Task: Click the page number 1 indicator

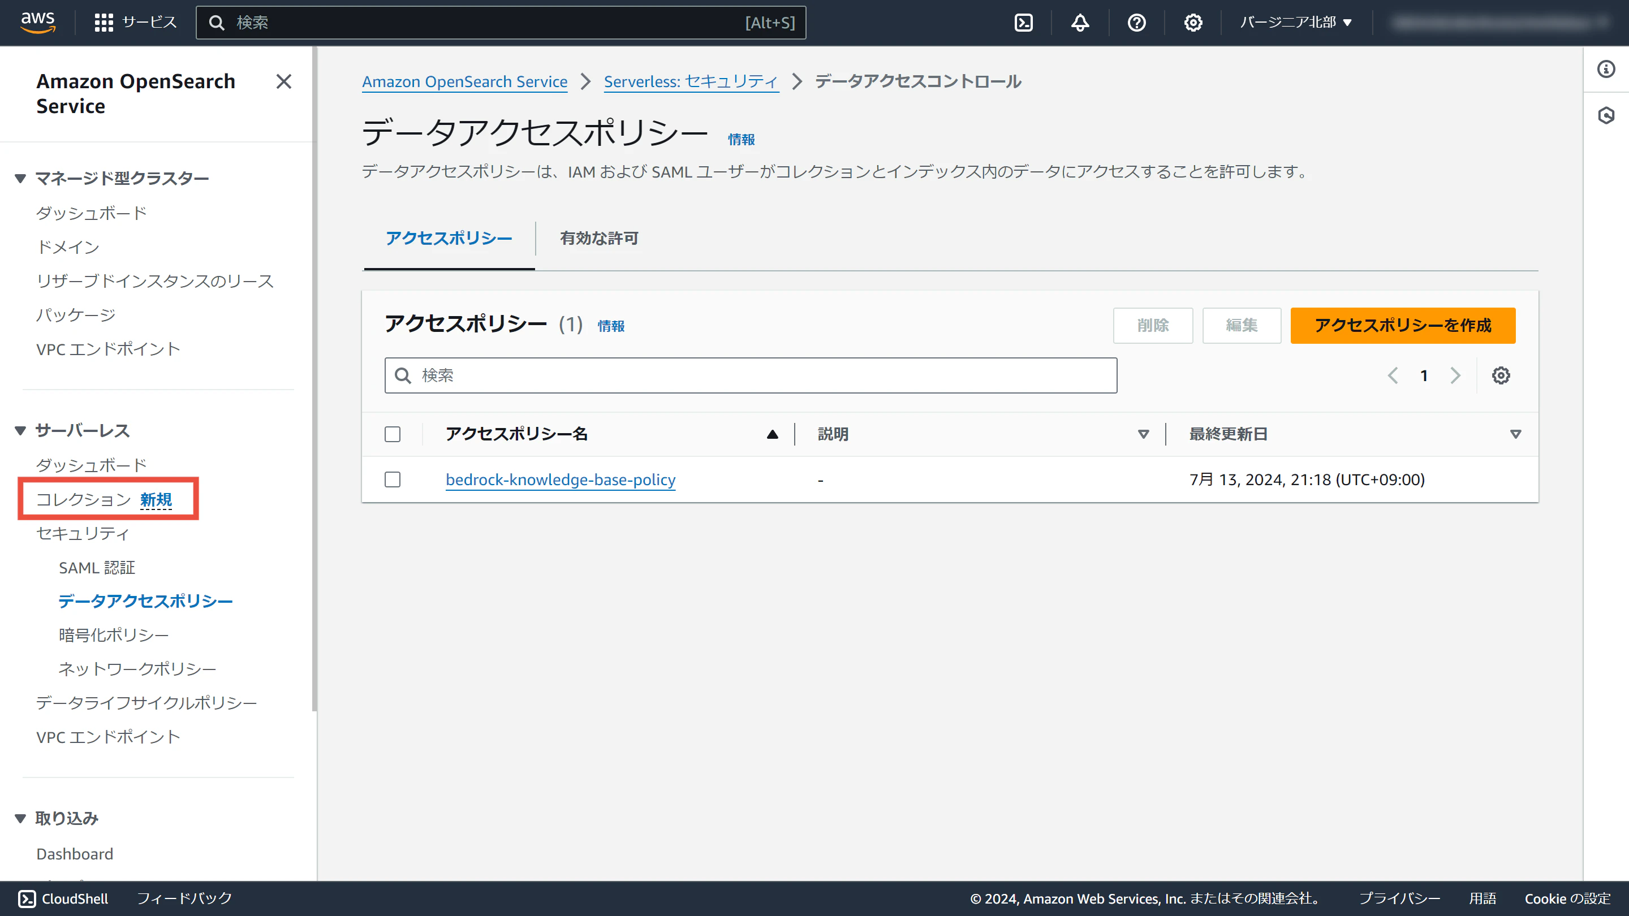Action: pyautogui.click(x=1424, y=375)
